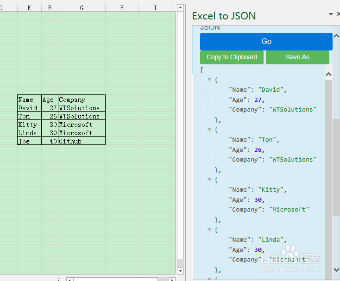Select column G header
340x281 pixels.
tap(82, 8)
